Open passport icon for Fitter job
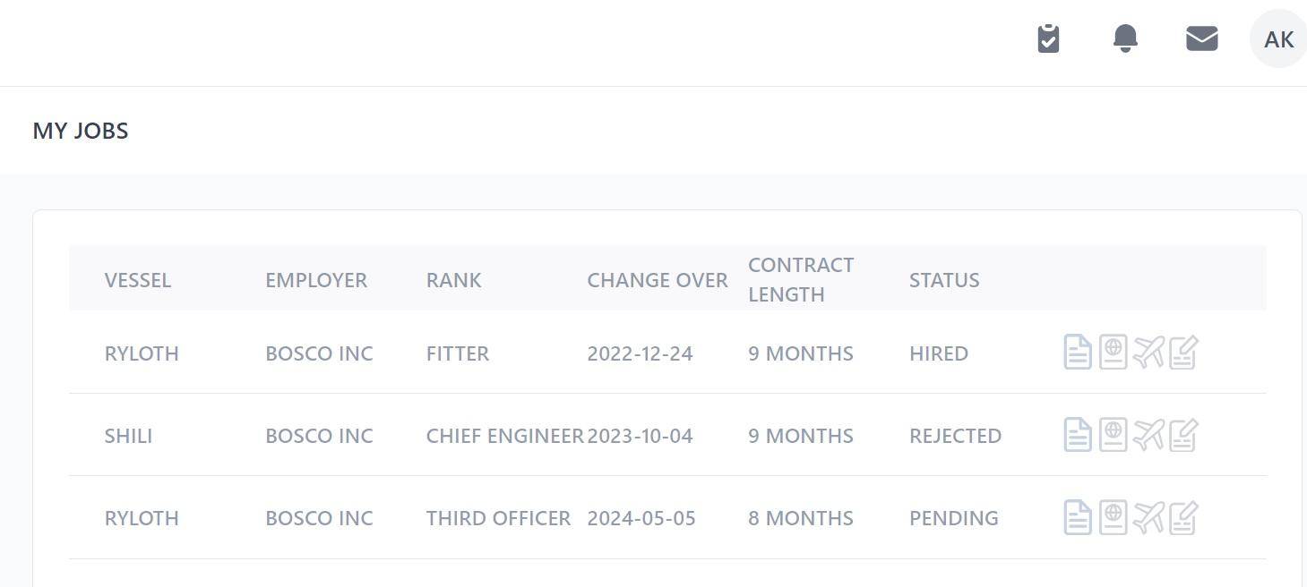 click(1113, 353)
